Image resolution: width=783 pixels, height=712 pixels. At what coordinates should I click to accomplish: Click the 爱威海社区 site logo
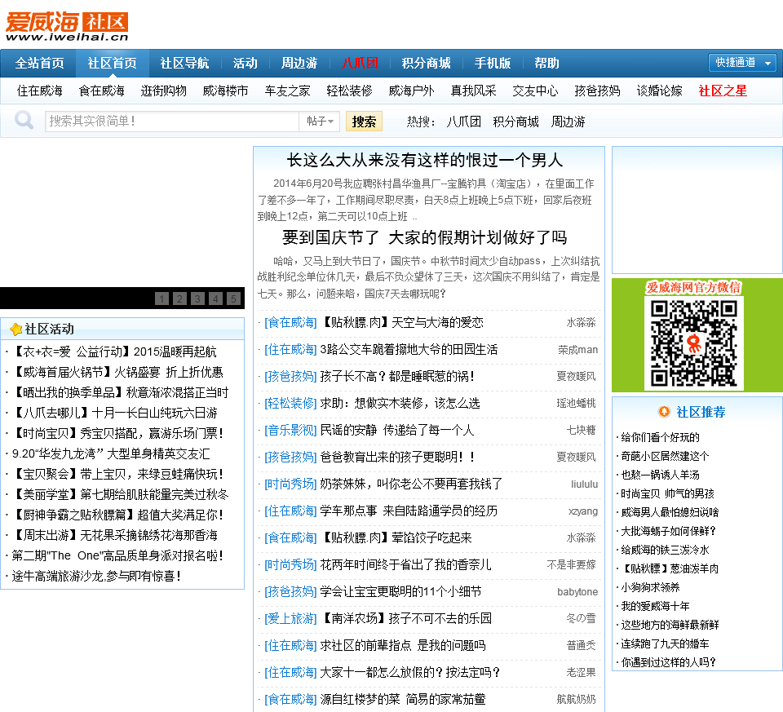[x=67, y=26]
